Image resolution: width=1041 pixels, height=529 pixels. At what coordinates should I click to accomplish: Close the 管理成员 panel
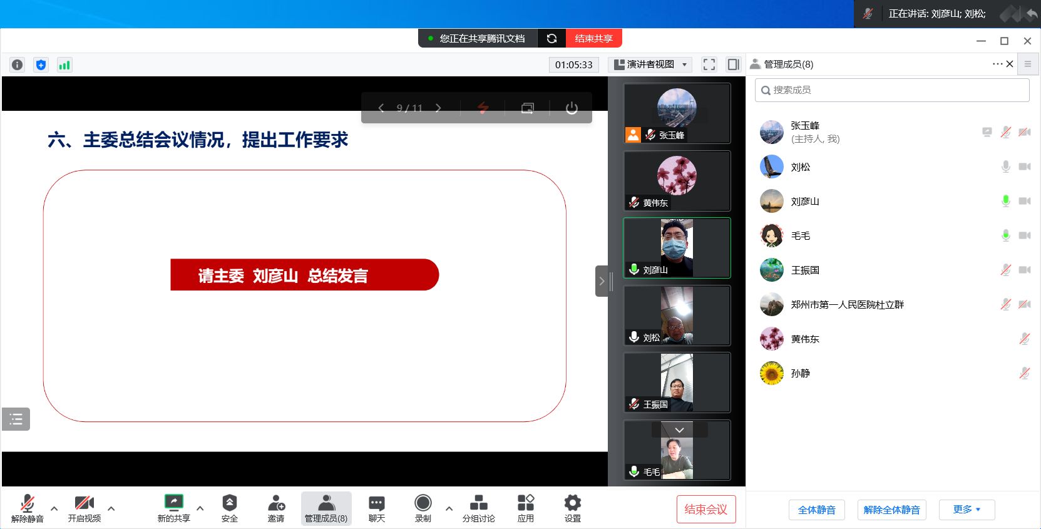(x=1010, y=64)
